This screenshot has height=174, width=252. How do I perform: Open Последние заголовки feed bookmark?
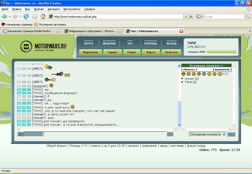point(50,25)
